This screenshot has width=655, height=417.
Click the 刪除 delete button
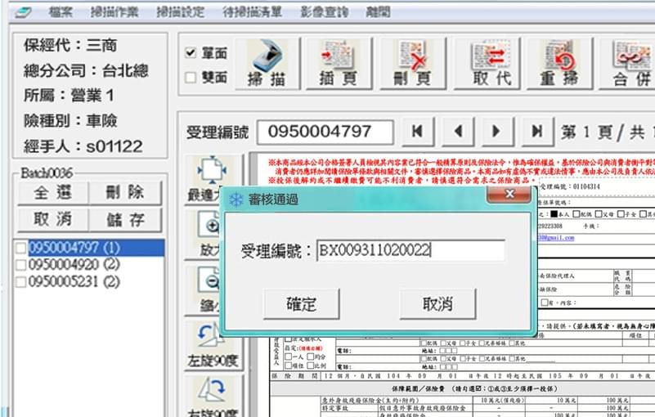(125, 193)
